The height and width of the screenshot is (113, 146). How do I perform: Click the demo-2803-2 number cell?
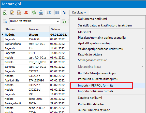tap(39, 108)
